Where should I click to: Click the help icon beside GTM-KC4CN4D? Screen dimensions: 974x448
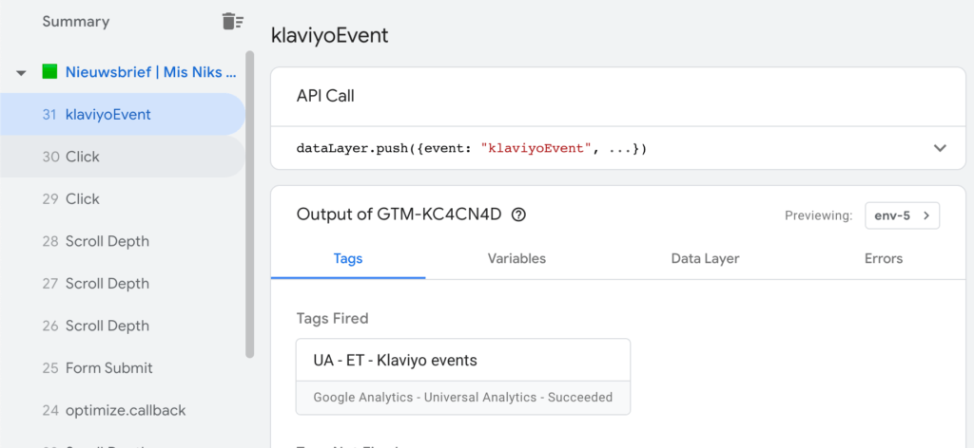[x=518, y=215]
